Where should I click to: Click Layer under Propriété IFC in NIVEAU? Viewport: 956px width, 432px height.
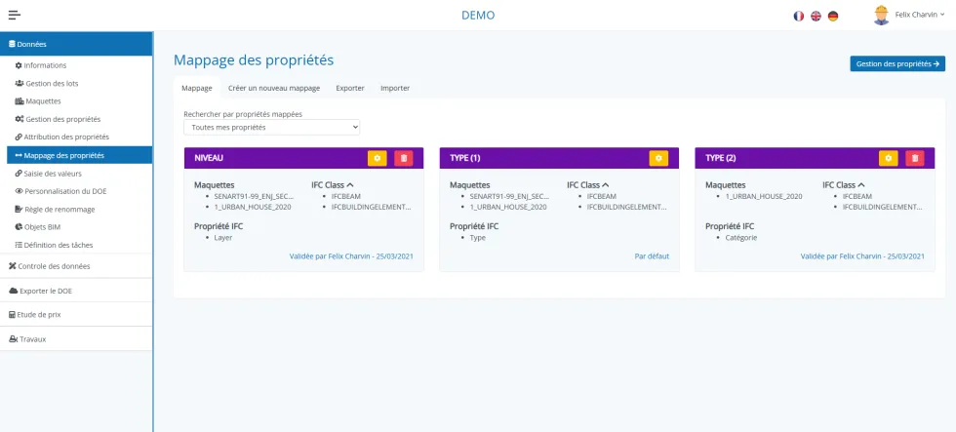pos(223,238)
